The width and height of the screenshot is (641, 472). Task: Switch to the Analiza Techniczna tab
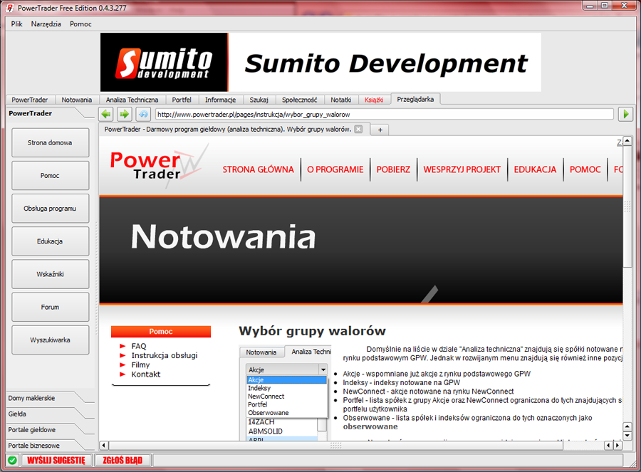click(x=132, y=100)
